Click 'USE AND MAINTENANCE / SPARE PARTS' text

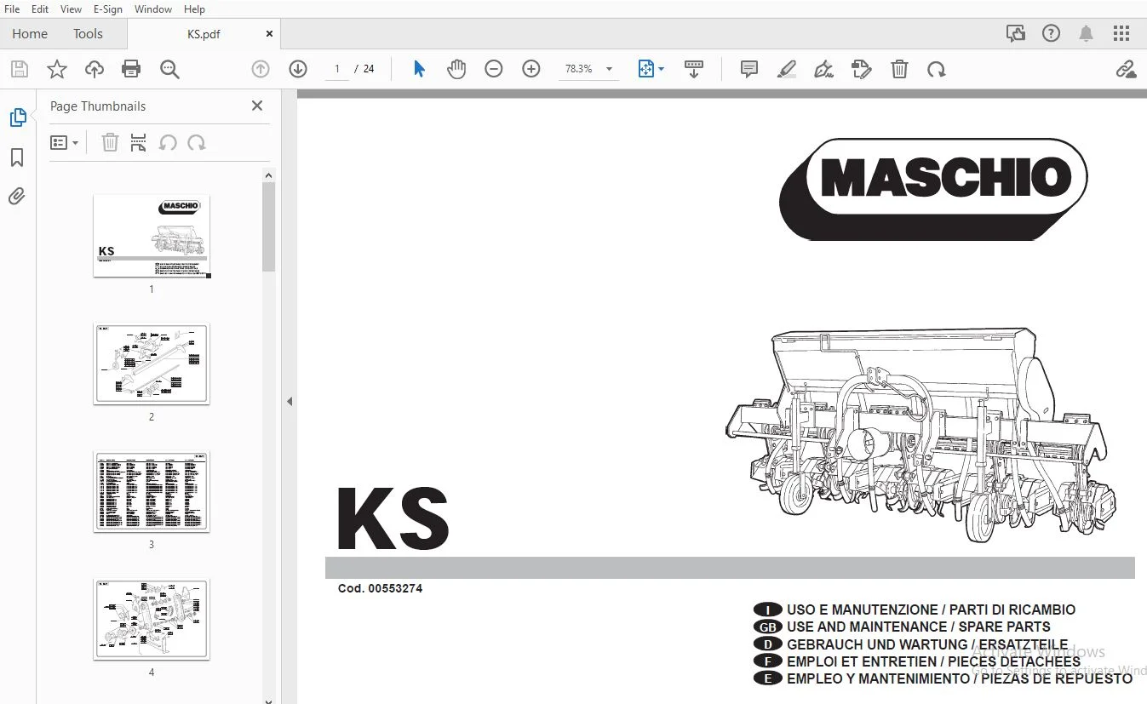point(919,627)
